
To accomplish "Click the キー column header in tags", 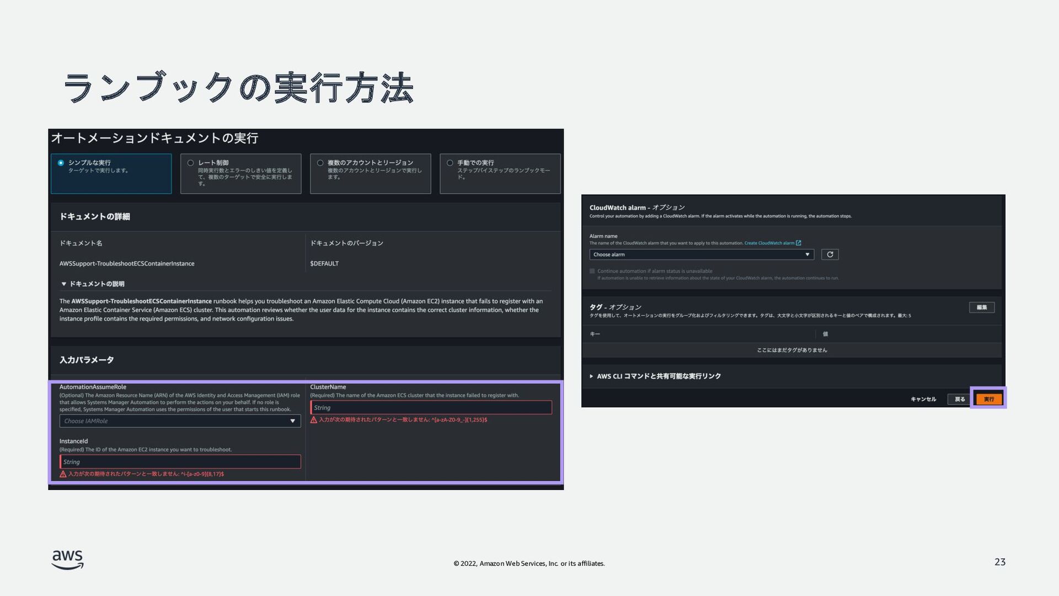I will 595,334.
